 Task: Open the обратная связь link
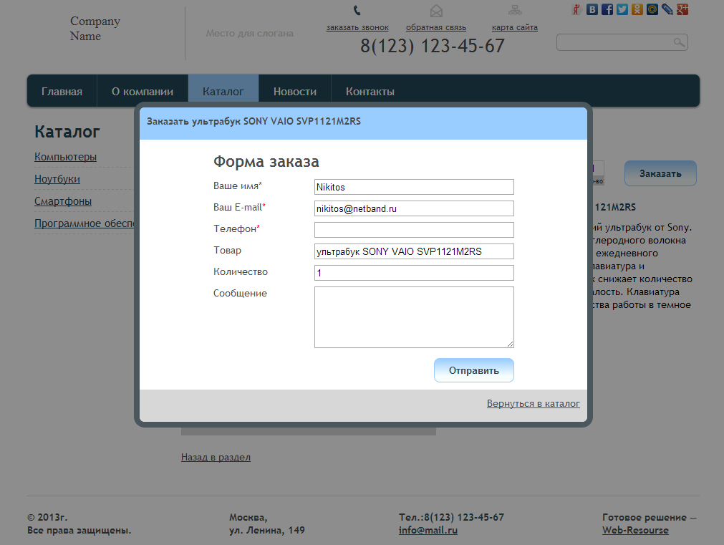click(x=436, y=27)
